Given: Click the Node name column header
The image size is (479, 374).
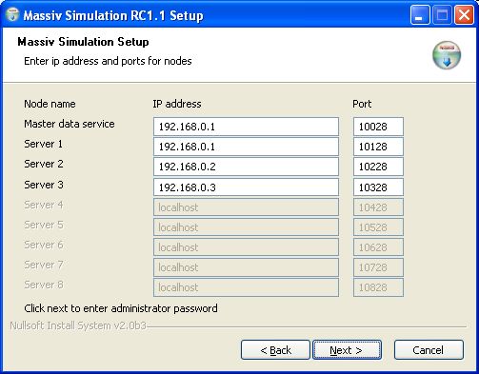Looking at the screenshot, I should [50, 104].
